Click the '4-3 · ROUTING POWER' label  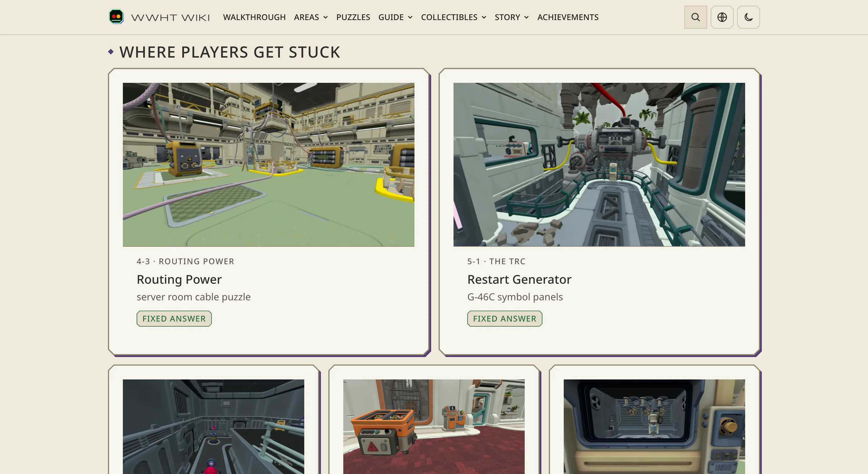click(x=185, y=261)
